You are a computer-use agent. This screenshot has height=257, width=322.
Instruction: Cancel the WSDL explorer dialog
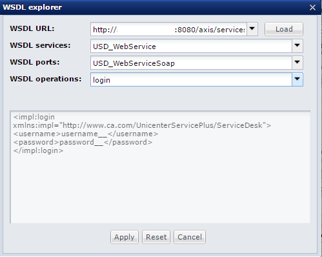[190, 237]
